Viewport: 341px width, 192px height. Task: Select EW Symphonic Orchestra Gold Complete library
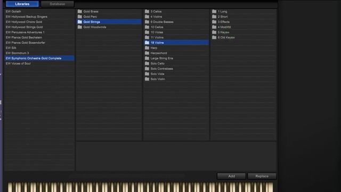(39, 58)
